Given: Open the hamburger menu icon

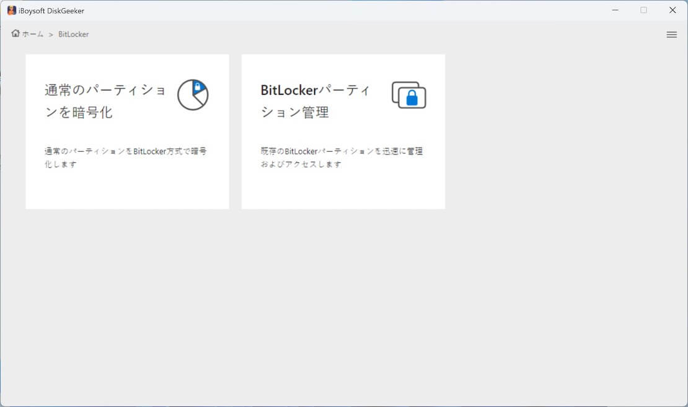Looking at the screenshot, I should (x=671, y=35).
